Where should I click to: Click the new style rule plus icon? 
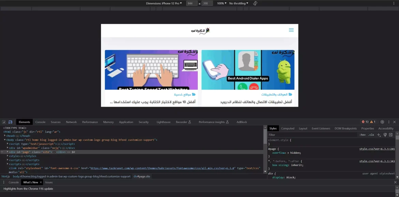click(x=379, y=135)
